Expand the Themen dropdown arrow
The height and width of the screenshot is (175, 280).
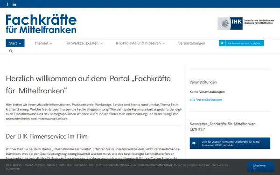51,43
